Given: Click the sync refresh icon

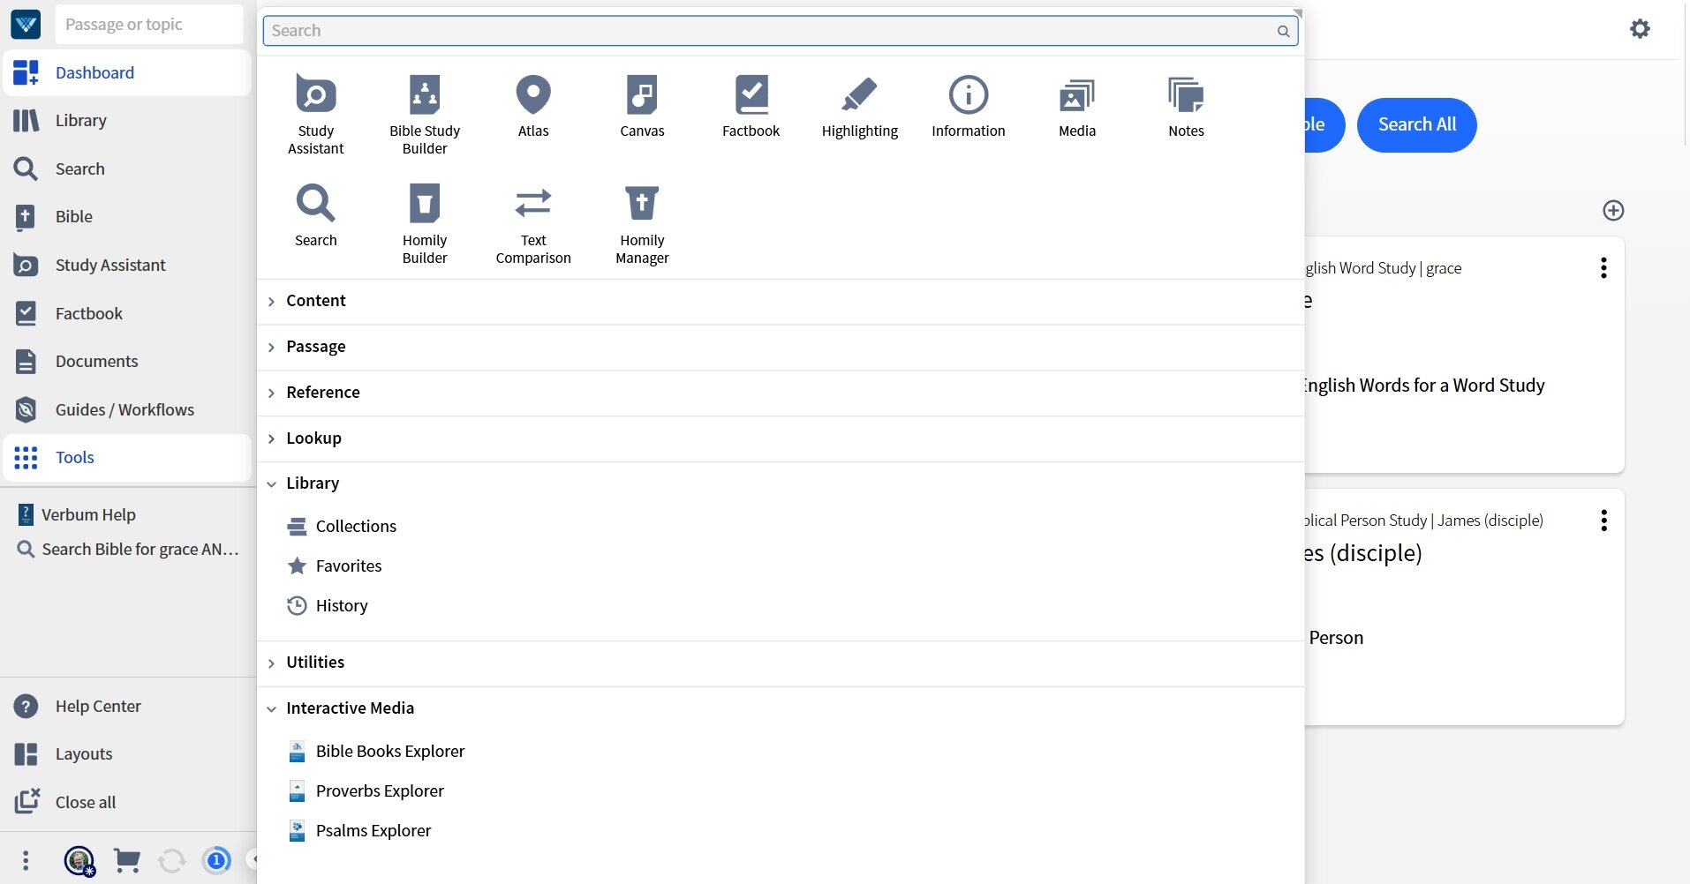Looking at the screenshot, I should pyautogui.click(x=172, y=860).
